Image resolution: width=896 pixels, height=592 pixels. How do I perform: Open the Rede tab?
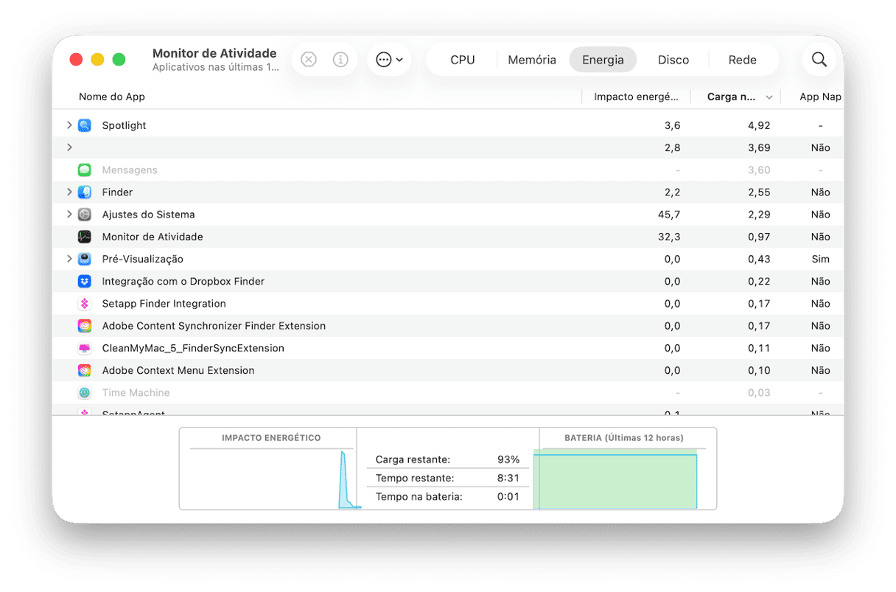[742, 60]
